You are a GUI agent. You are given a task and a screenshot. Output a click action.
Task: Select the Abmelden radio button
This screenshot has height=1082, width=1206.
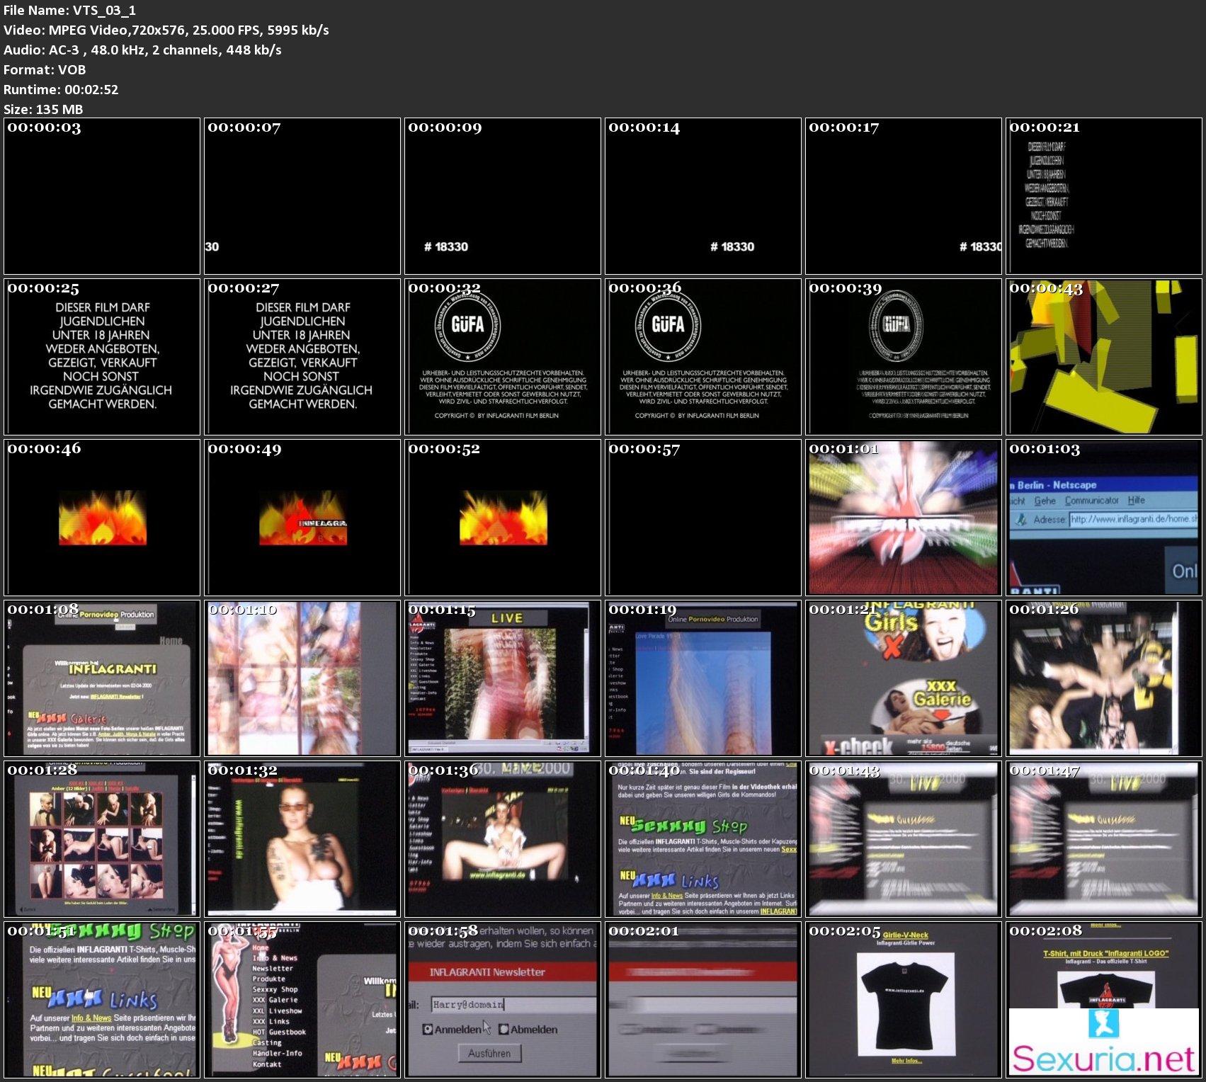[x=504, y=1029]
